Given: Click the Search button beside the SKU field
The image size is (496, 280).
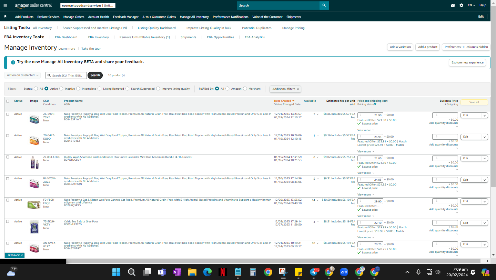Looking at the screenshot, I should coord(95,75).
